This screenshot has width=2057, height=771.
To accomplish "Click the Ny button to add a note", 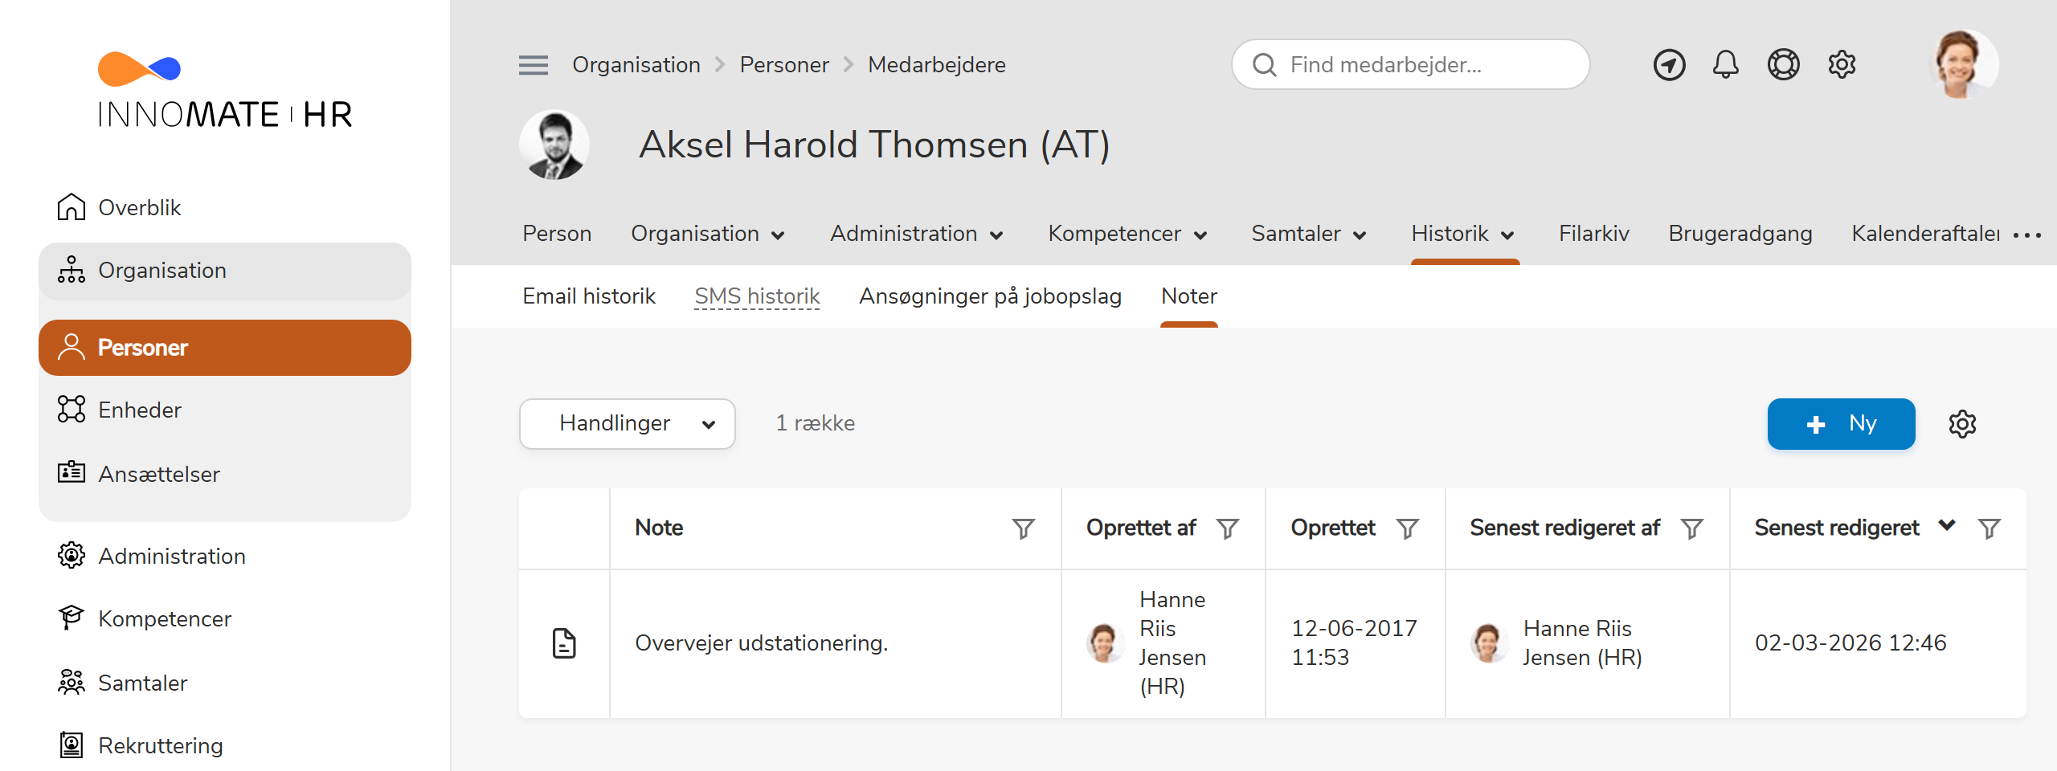I will click(x=1841, y=423).
